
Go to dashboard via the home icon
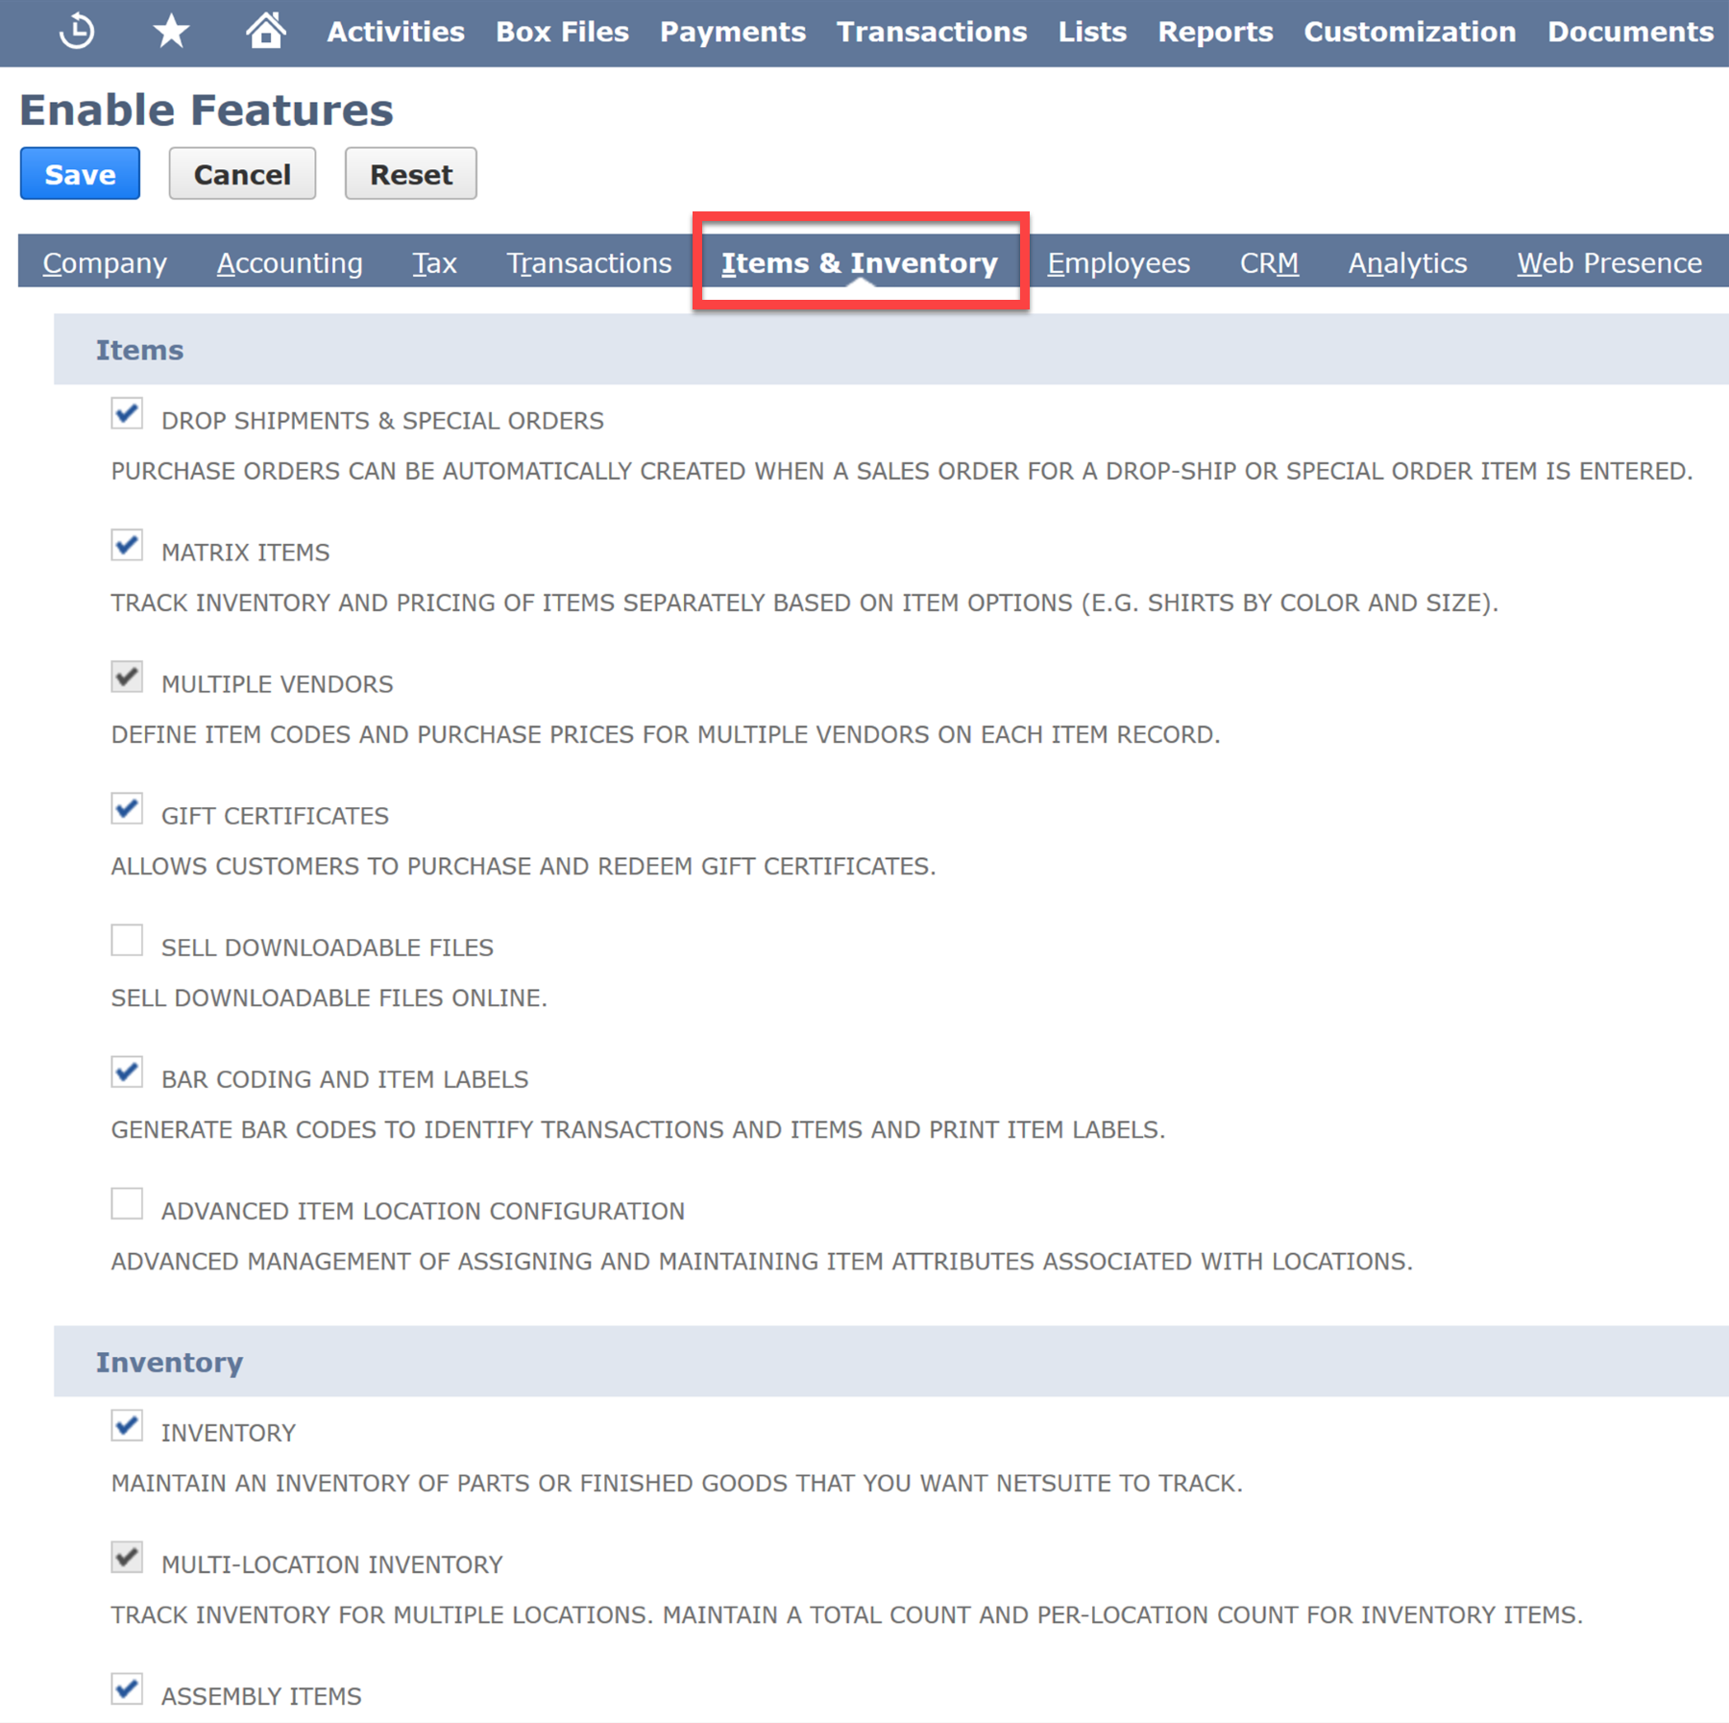(265, 30)
